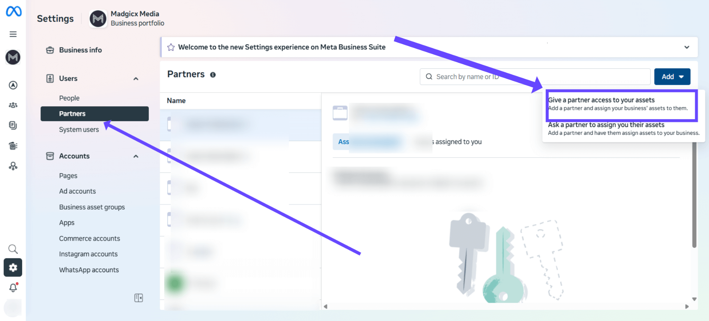Image resolution: width=709 pixels, height=321 pixels.
Task: Click the Add dropdown button
Action: click(x=672, y=77)
